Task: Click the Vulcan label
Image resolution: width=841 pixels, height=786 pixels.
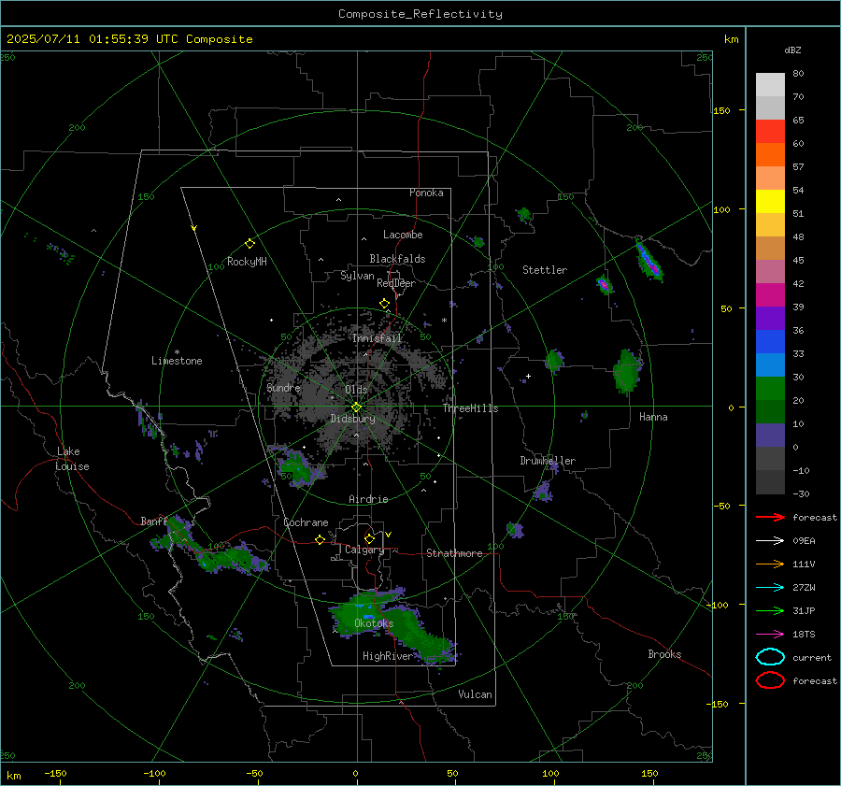Action: click(x=475, y=694)
